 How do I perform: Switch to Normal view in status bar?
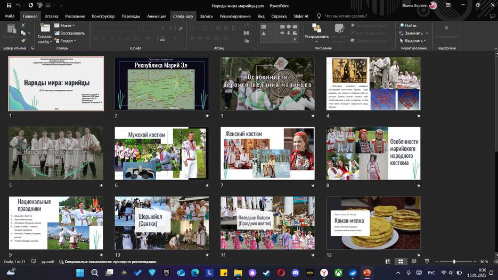point(388,261)
